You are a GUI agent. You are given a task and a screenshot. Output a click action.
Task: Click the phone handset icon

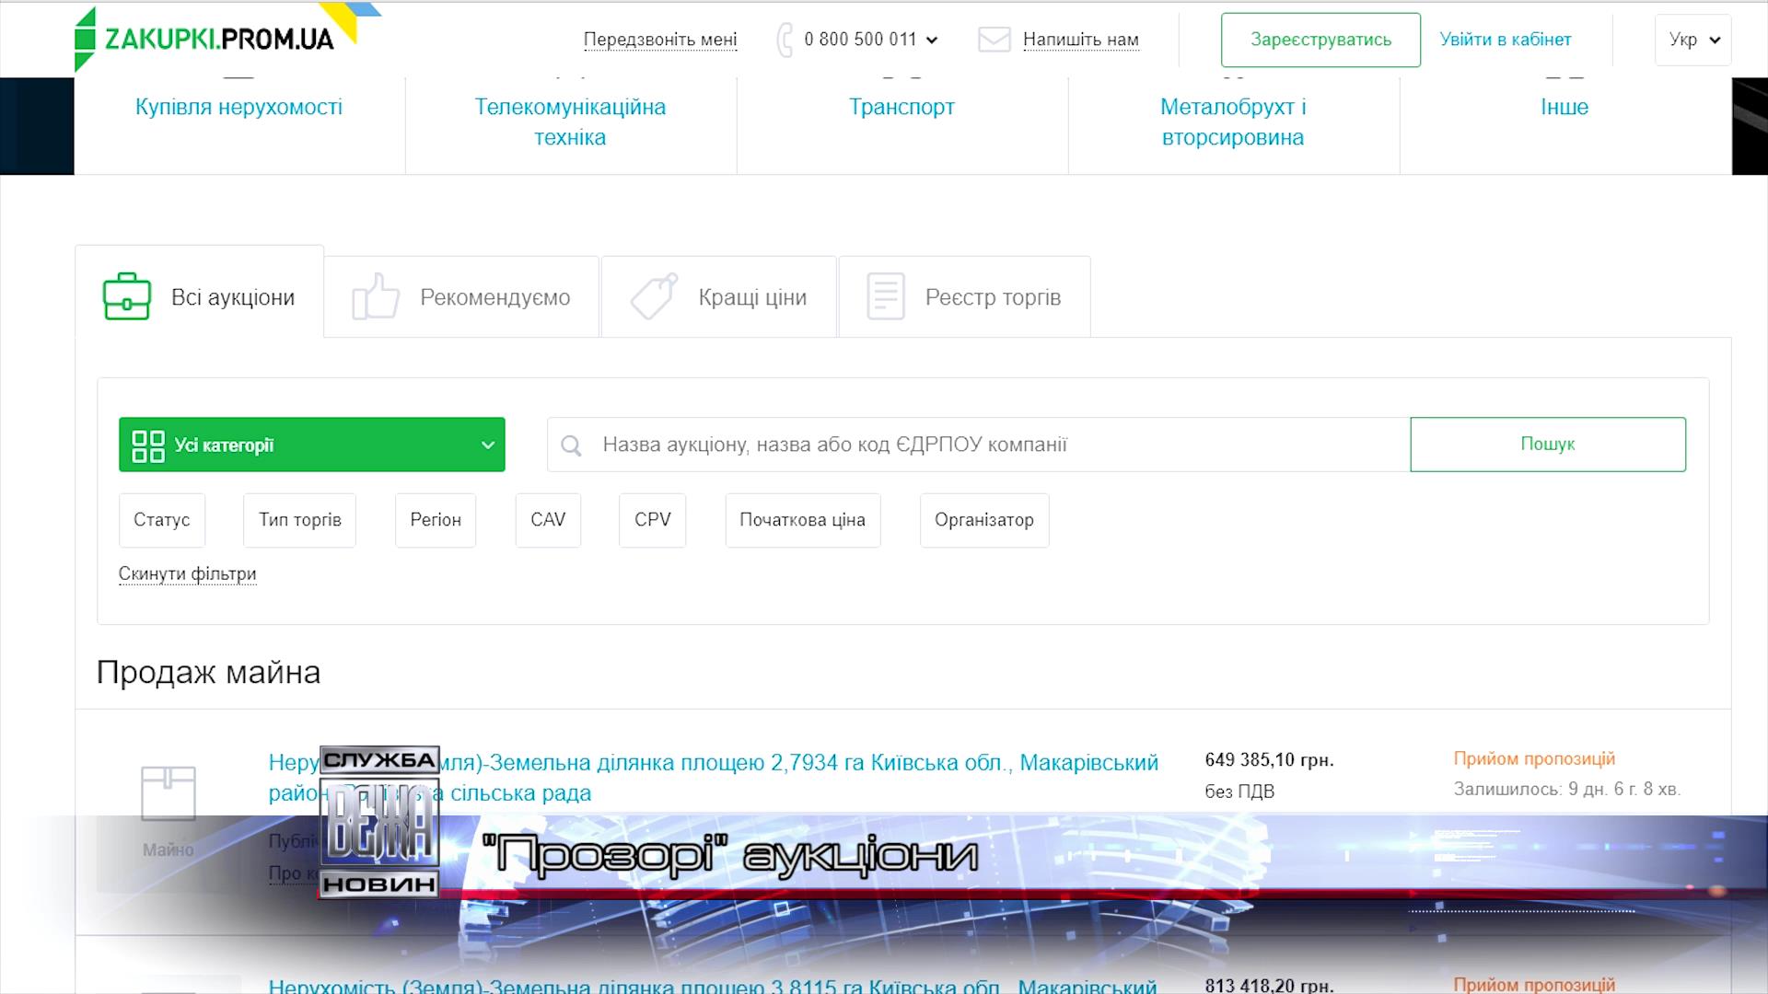click(785, 40)
